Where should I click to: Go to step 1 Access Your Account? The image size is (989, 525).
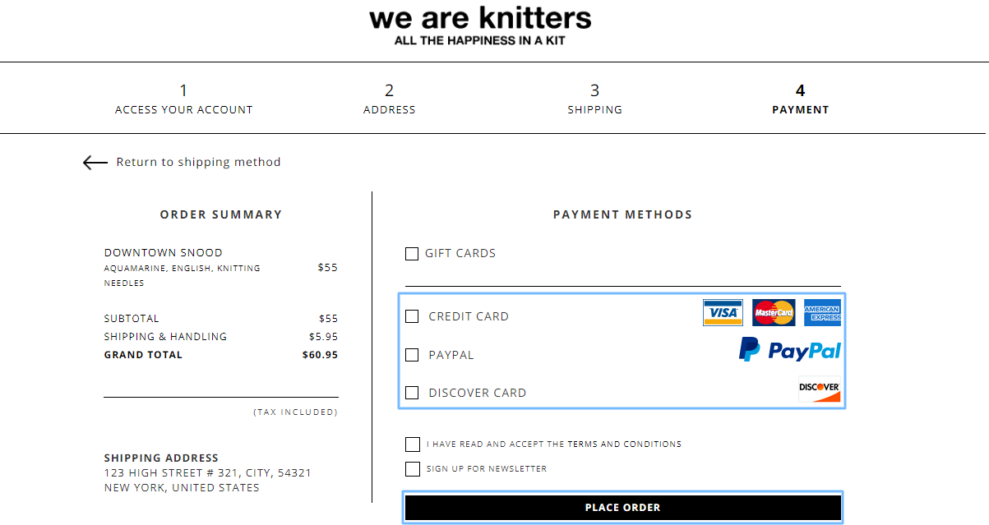[184, 99]
